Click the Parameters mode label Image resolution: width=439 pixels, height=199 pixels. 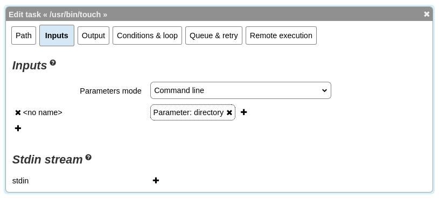110,91
